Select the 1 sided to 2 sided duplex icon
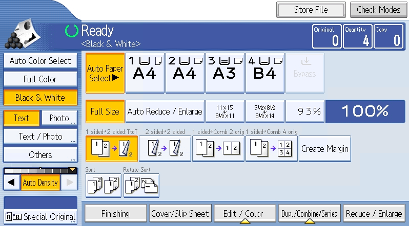 pyautogui.click(x=111, y=149)
